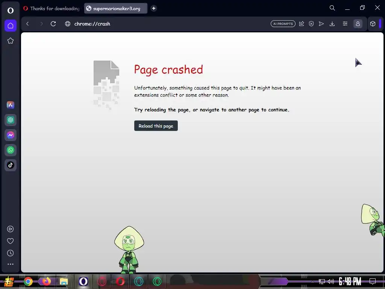Screen dimensions: 385x289
Task: Open sidebar setup three-dots menu
Action: click(x=10, y=264)
